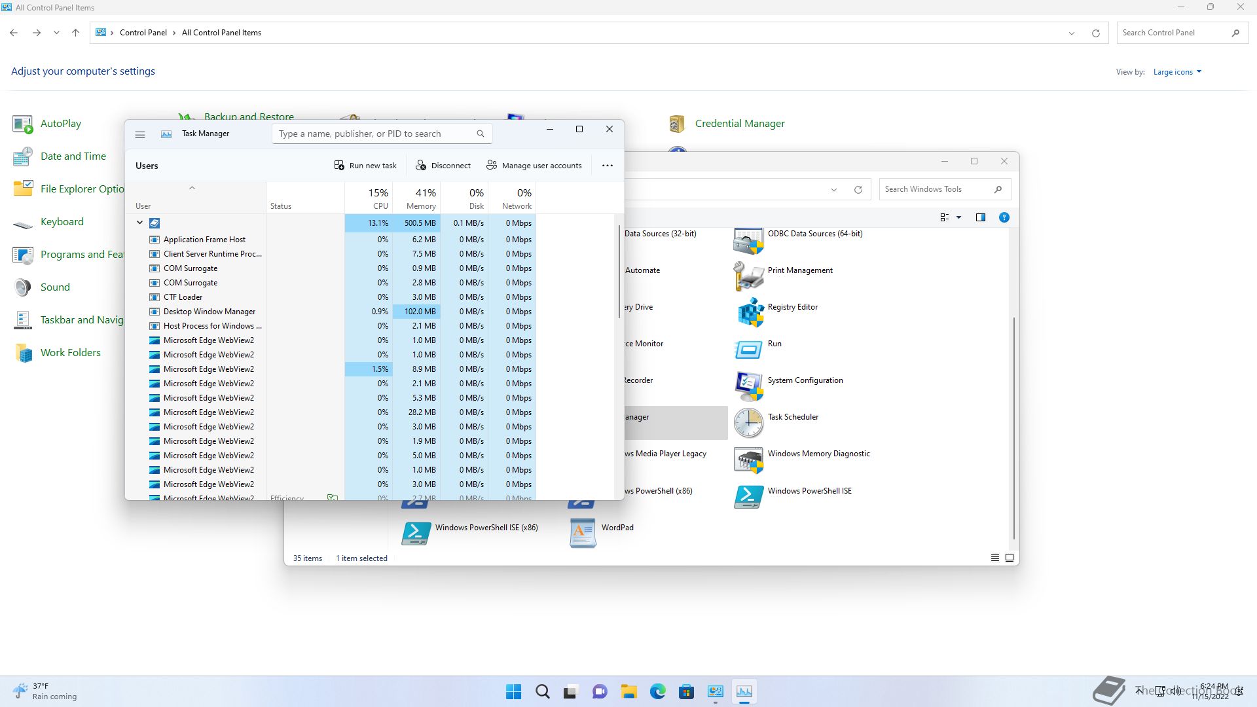This screenshot has height=707, width=1257.
Task: Open the weather widget on taskbar
Action: click(45, 691)
